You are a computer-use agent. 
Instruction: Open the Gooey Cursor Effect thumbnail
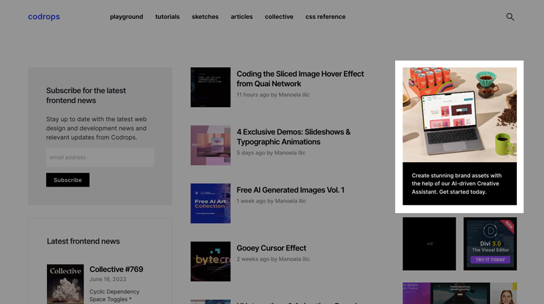coord(210,261)
